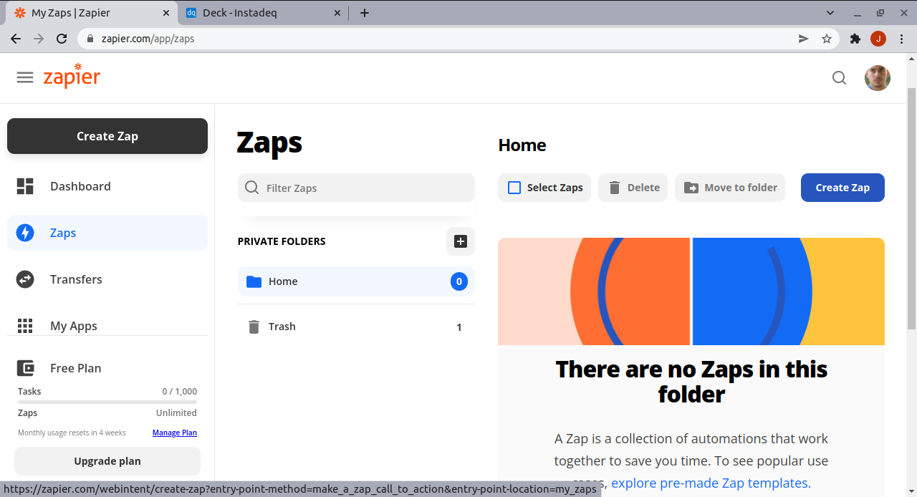
Task: Close the My Zaps tab
Action: pyautogui.click(x=166, y=13)
